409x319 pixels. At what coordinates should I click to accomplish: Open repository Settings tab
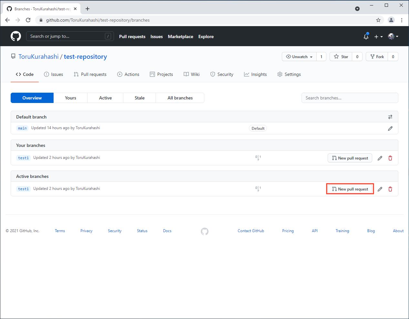click(x=289, y=74)
